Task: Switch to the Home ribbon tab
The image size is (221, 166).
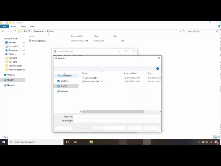Action: point(14,26)
